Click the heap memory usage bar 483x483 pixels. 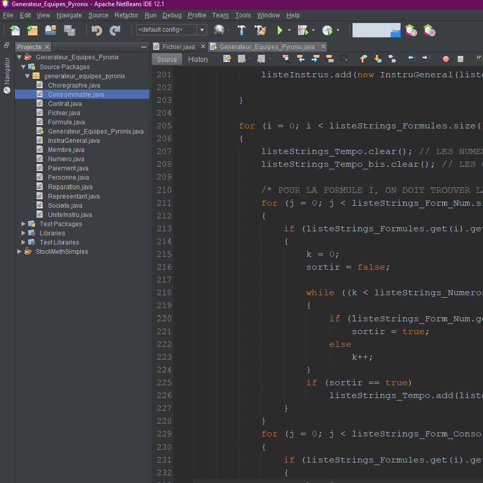pos(375,30)
